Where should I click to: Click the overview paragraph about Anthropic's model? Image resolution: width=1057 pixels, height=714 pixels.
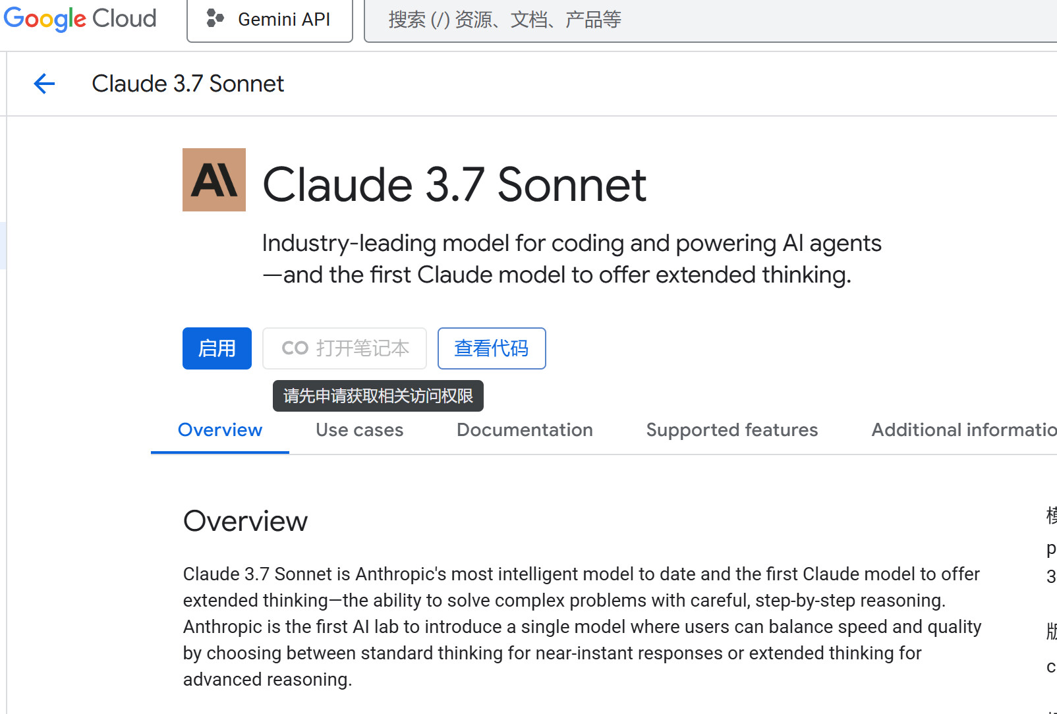point(582,626)
